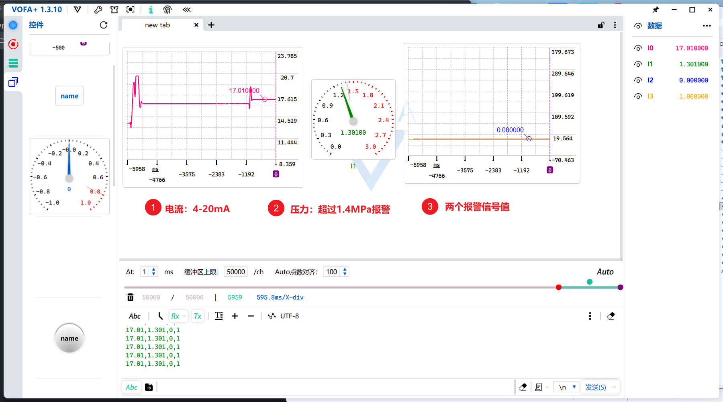Open the record button in left sidebar
Image resolution: width=723 pixels, height=402 pixels.
(13, 44)
